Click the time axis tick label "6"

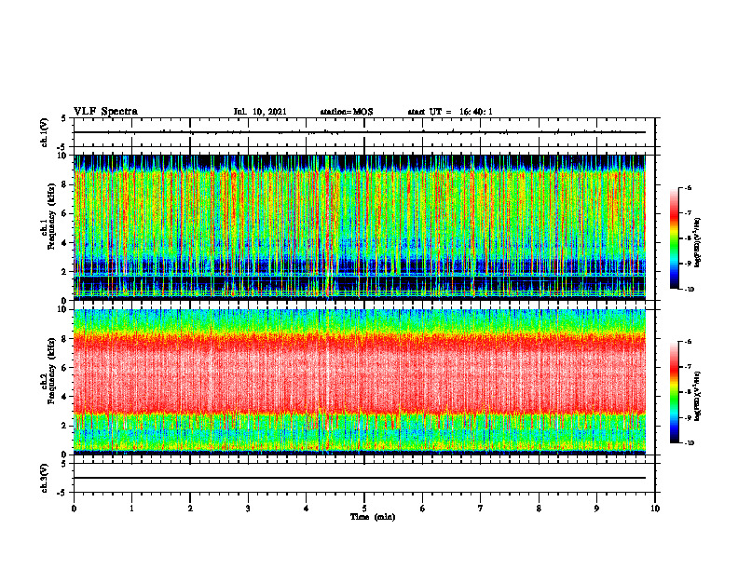pos(423,509)
